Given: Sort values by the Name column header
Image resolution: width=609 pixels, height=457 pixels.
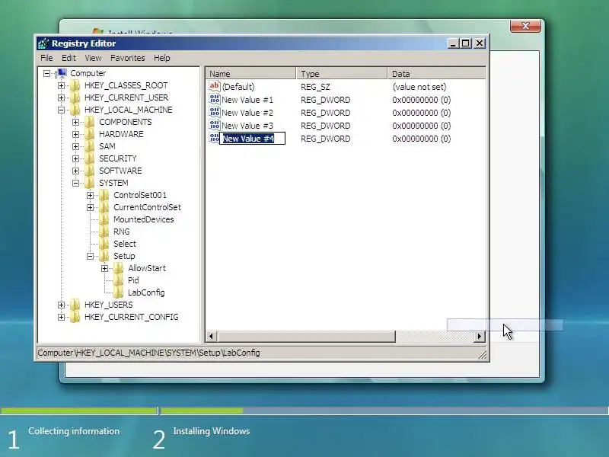Looking at the screenshot, I should tap(250, 73).
